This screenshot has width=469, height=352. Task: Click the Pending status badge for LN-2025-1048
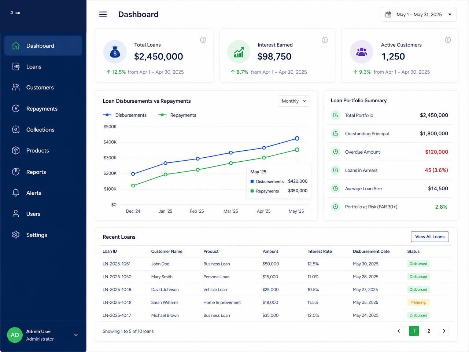pos(418,302)
